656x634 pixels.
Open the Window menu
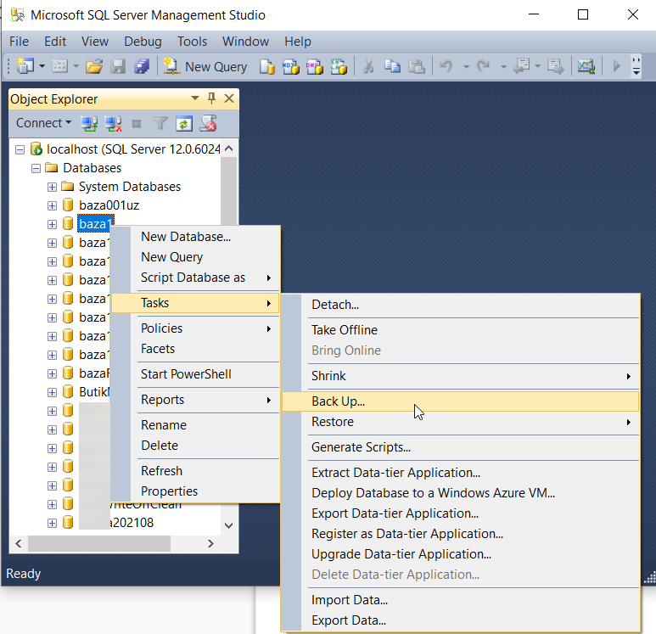pyautogui.click(x=245, y=42)
